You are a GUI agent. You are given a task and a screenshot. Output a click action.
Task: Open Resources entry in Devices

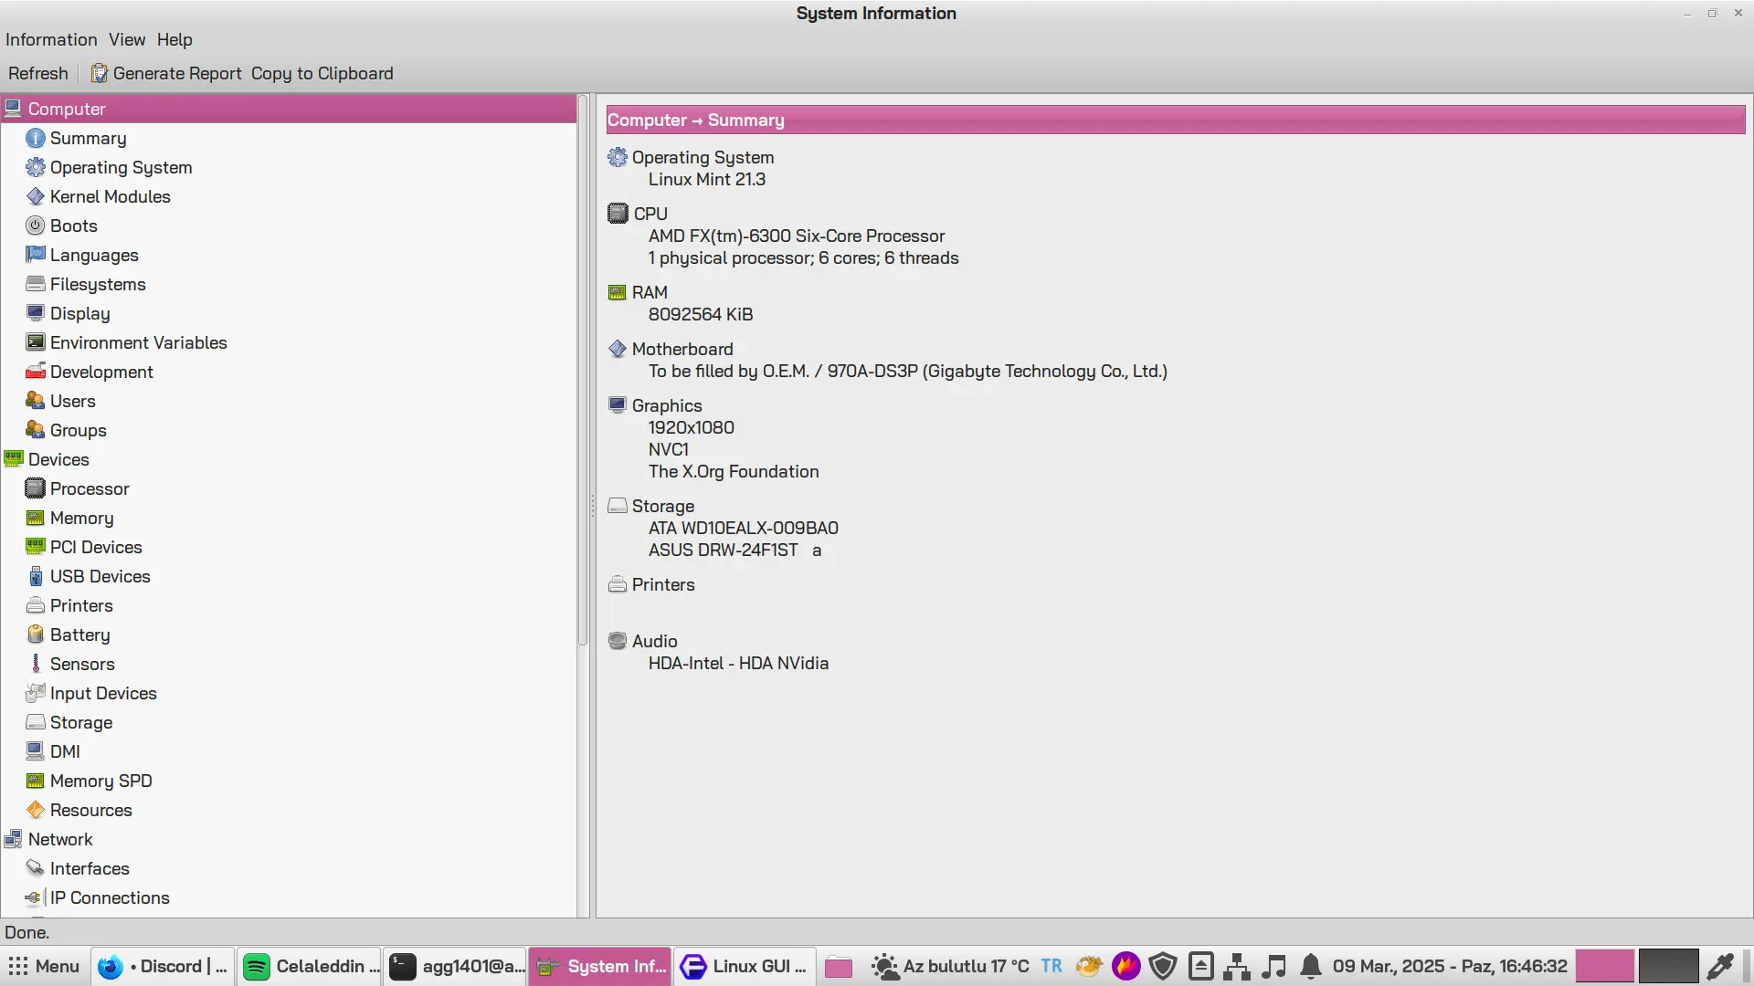(x=90, y=810)
